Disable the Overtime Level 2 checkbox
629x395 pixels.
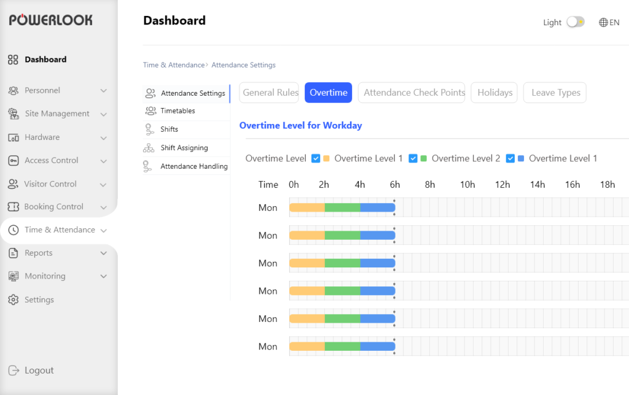pos(413,158)
